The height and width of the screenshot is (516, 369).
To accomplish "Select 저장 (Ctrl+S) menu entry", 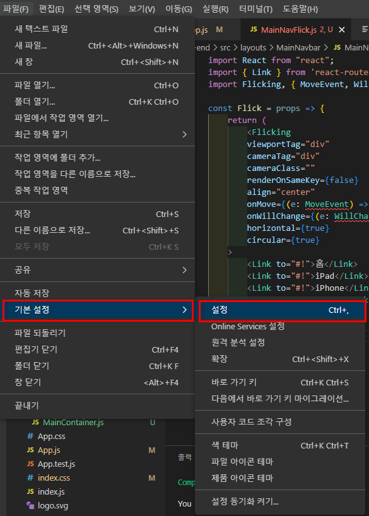I will pos(97,214).
